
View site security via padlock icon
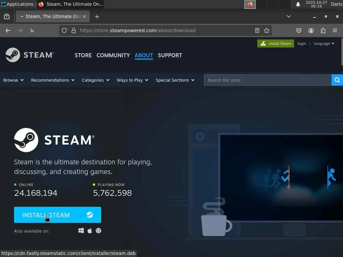coord(74,30)
